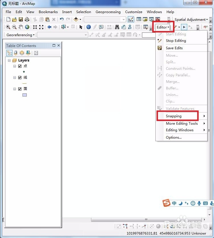The width and height of the screenshot is (214, 238).
Task: Open the Add Data dropdown arrow
Action: point(81,19)
